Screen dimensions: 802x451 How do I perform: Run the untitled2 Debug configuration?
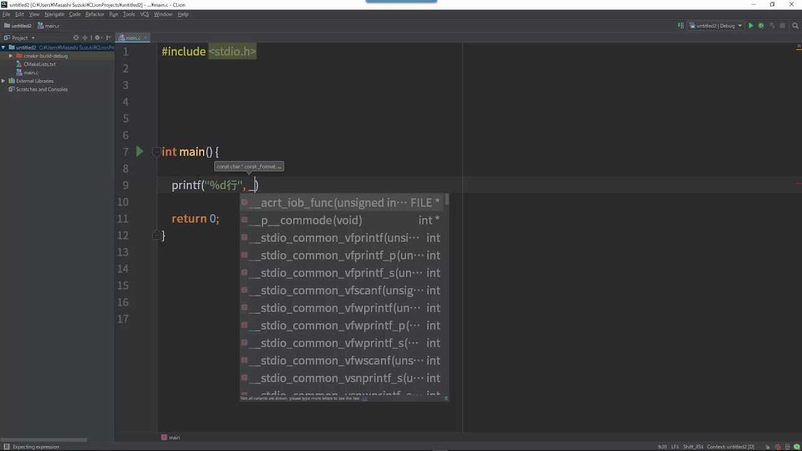pos(751,26)
